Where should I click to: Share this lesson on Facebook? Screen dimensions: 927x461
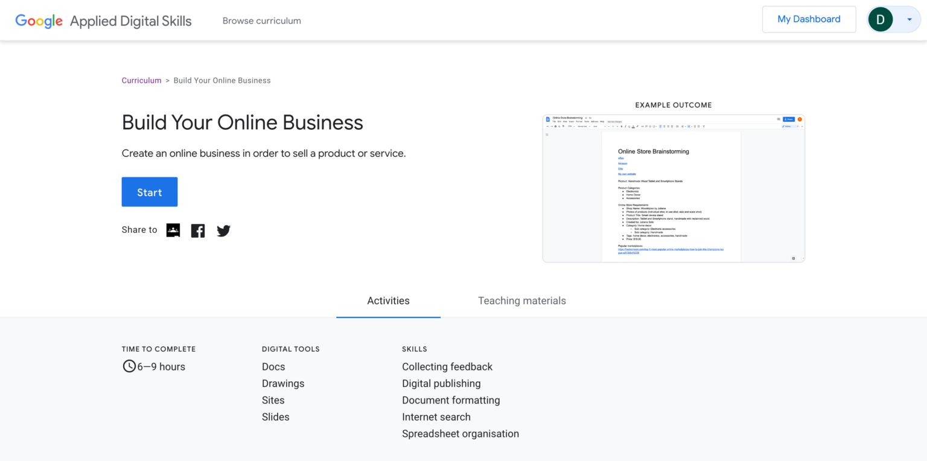[x=198, y=230]
